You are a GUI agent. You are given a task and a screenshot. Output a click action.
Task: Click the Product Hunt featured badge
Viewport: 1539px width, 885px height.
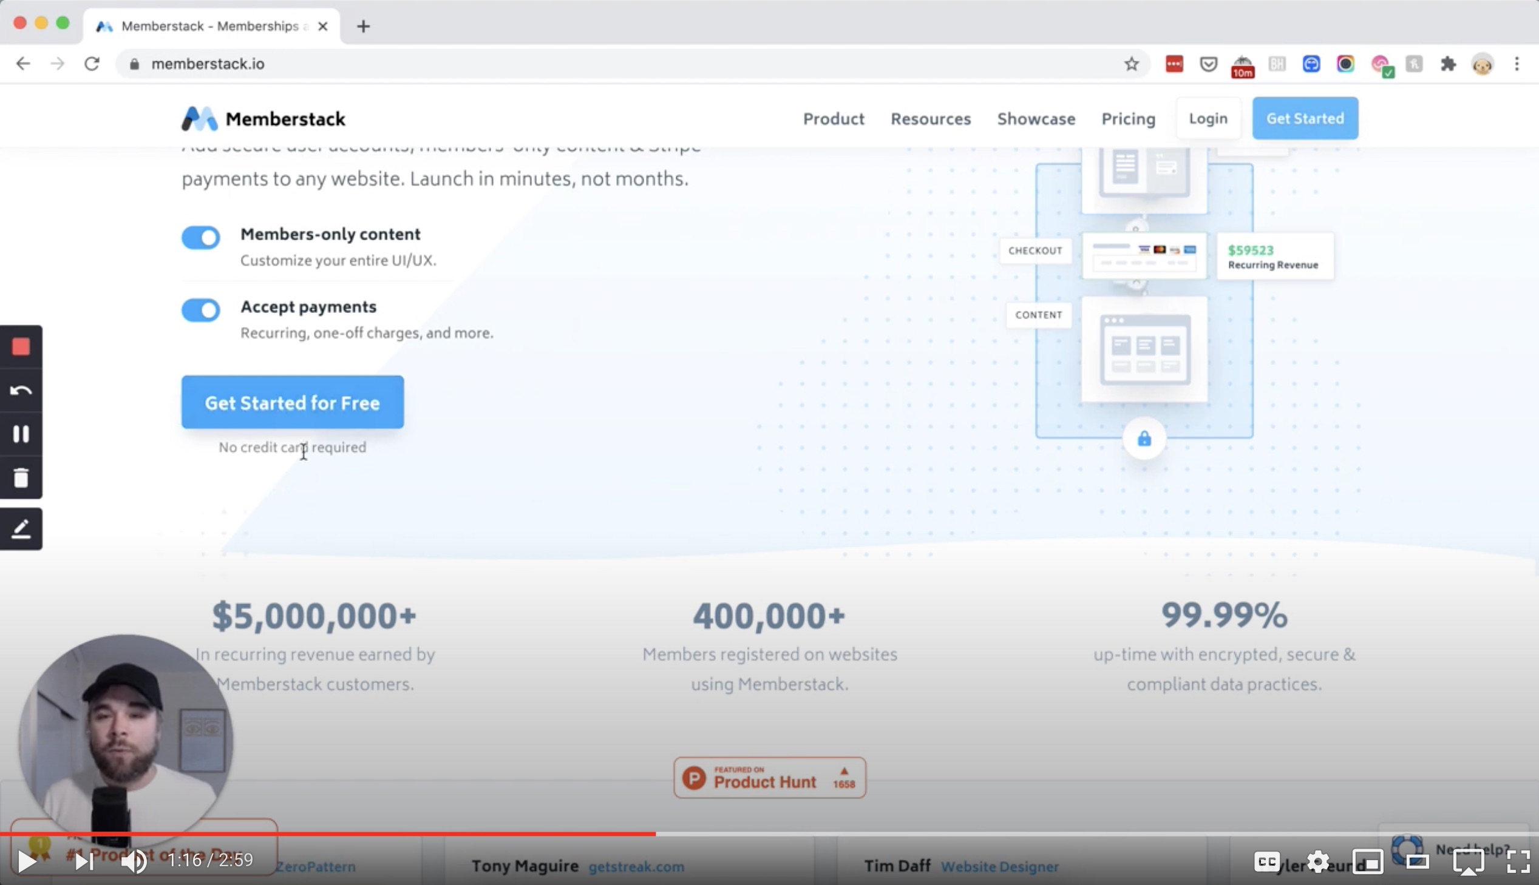[x=770, y=777]
